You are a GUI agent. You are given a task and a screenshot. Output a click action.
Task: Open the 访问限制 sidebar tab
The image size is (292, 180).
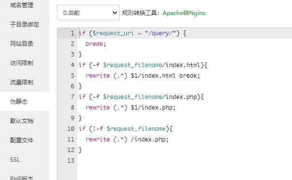(x=22, y=63)
